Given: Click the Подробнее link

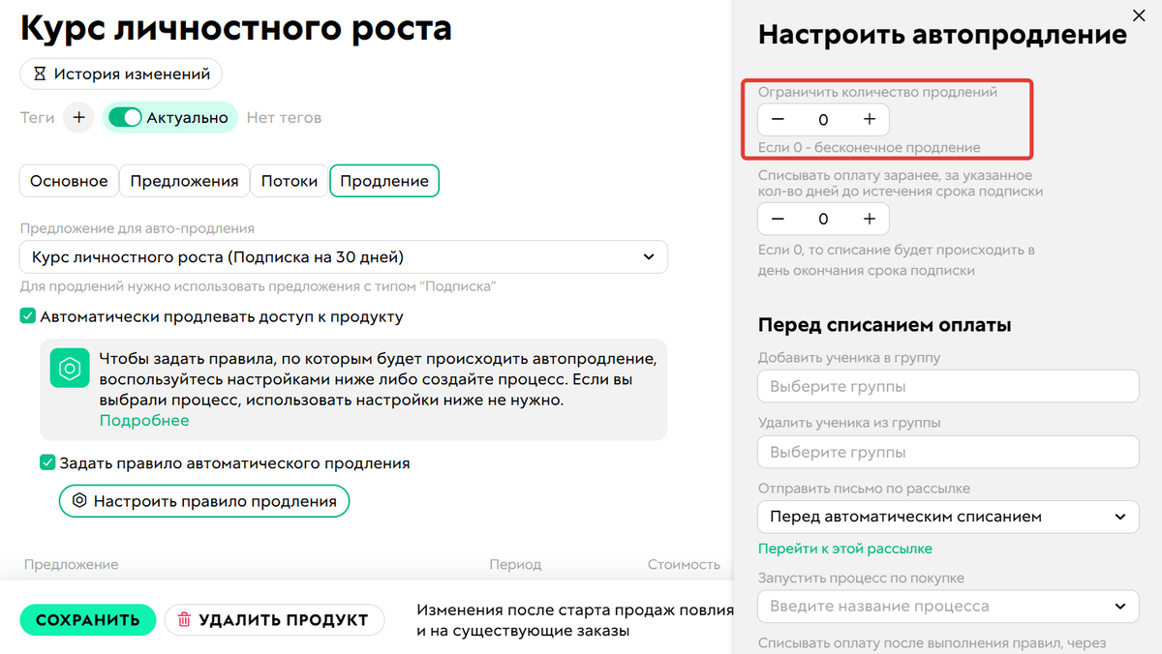Looking at the screenshot, I should point(144,421).
